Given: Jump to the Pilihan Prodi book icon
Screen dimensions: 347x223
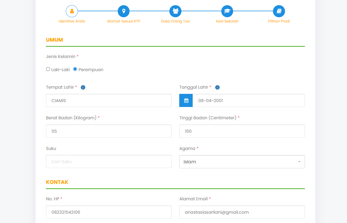Looking at the screenshot, I should click(x=279, y=11).
